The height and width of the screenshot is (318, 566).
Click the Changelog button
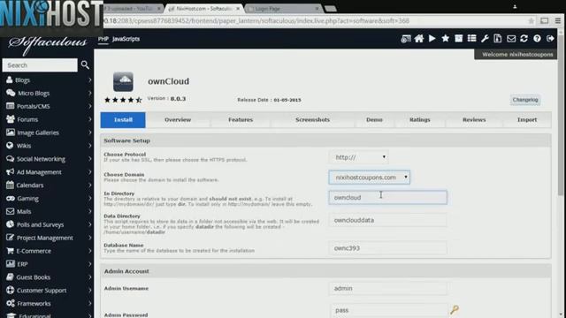525,100
